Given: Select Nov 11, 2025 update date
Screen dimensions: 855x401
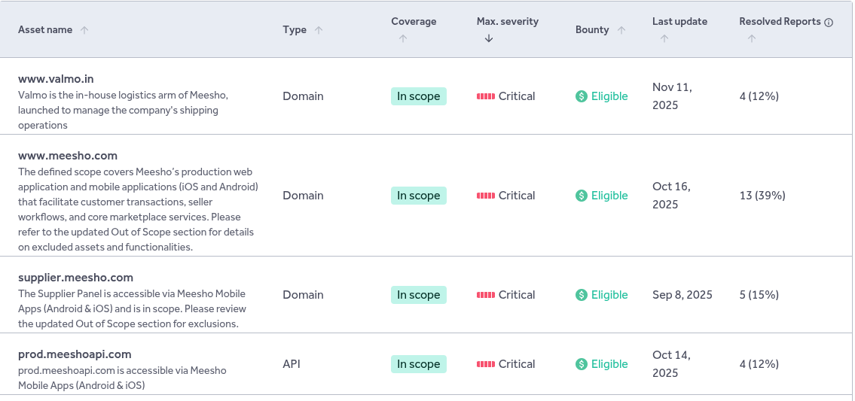Looking at the screenshot, I should click(x=673, y=96).
